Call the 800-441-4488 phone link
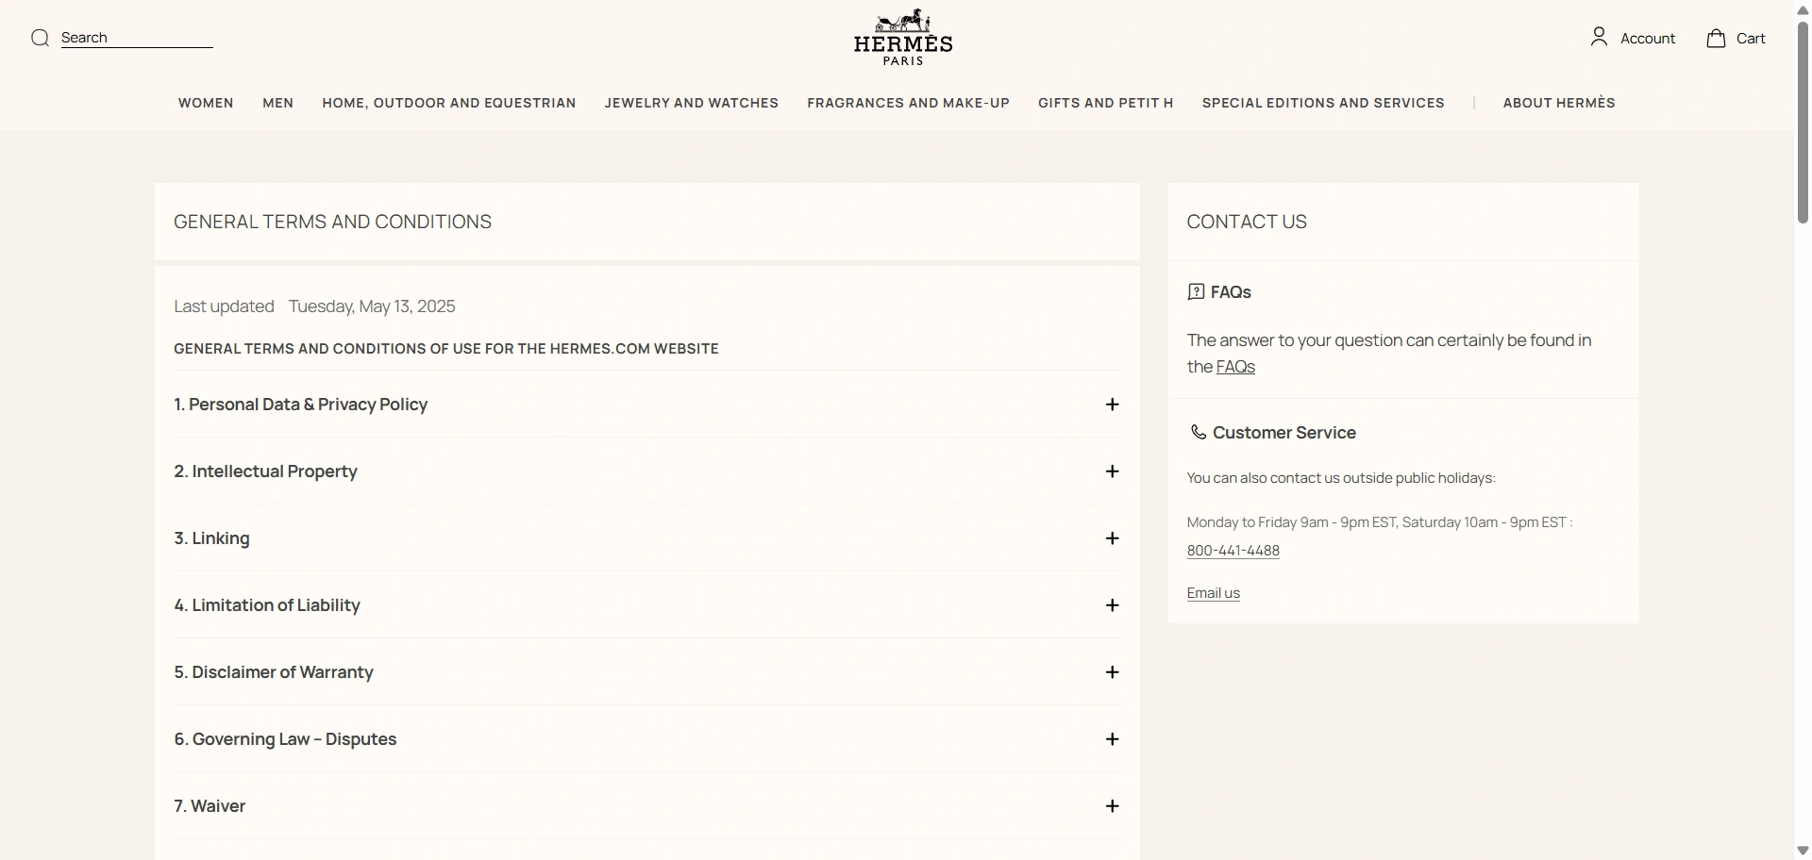The image size is (1812, 860). click(1233, 551)
